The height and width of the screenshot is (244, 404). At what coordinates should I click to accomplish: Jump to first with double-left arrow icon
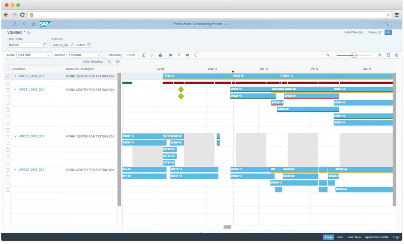(170, 55)
